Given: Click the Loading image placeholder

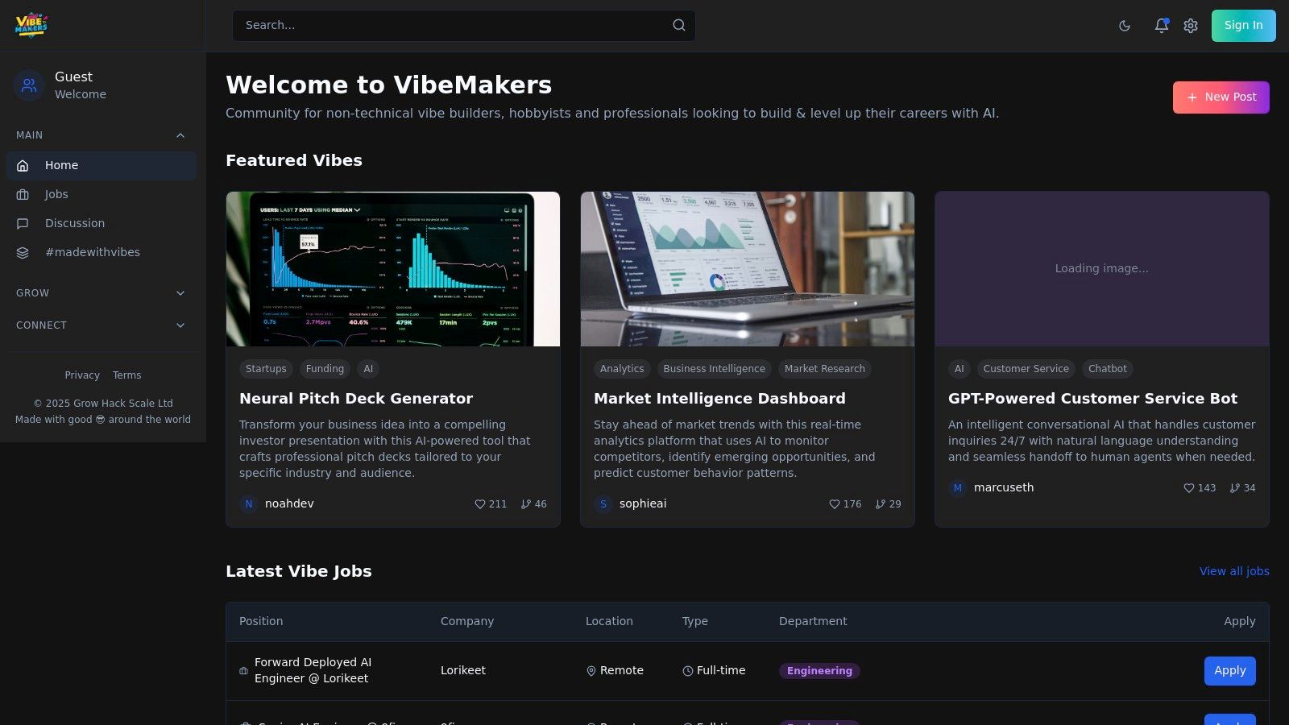Looking at the screenshot, I should [x=1102, y=269].
